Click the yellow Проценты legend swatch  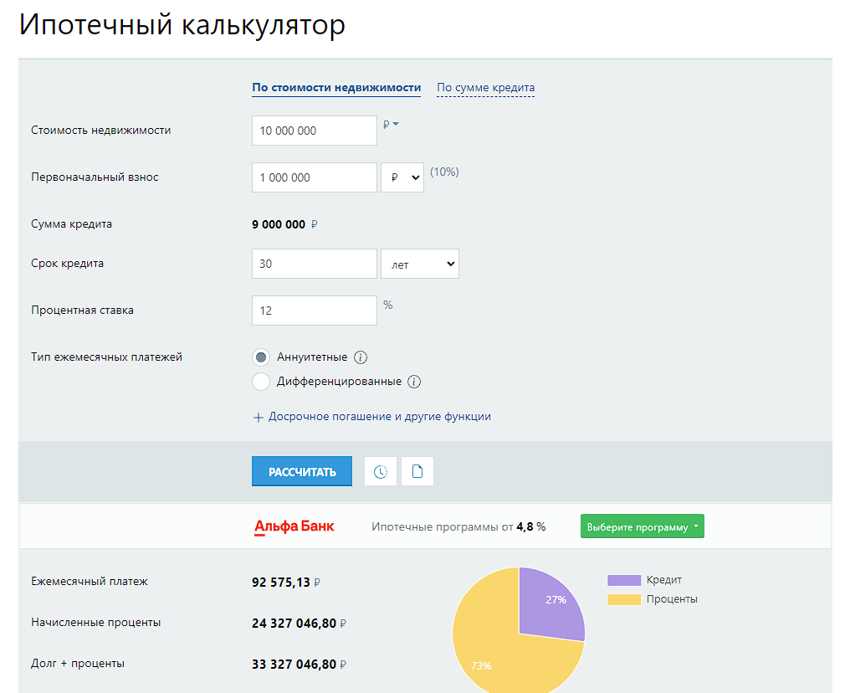[x=624, y=600]
